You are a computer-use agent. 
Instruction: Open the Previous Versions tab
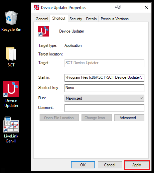pyautogui.click(x=114, y=19)
